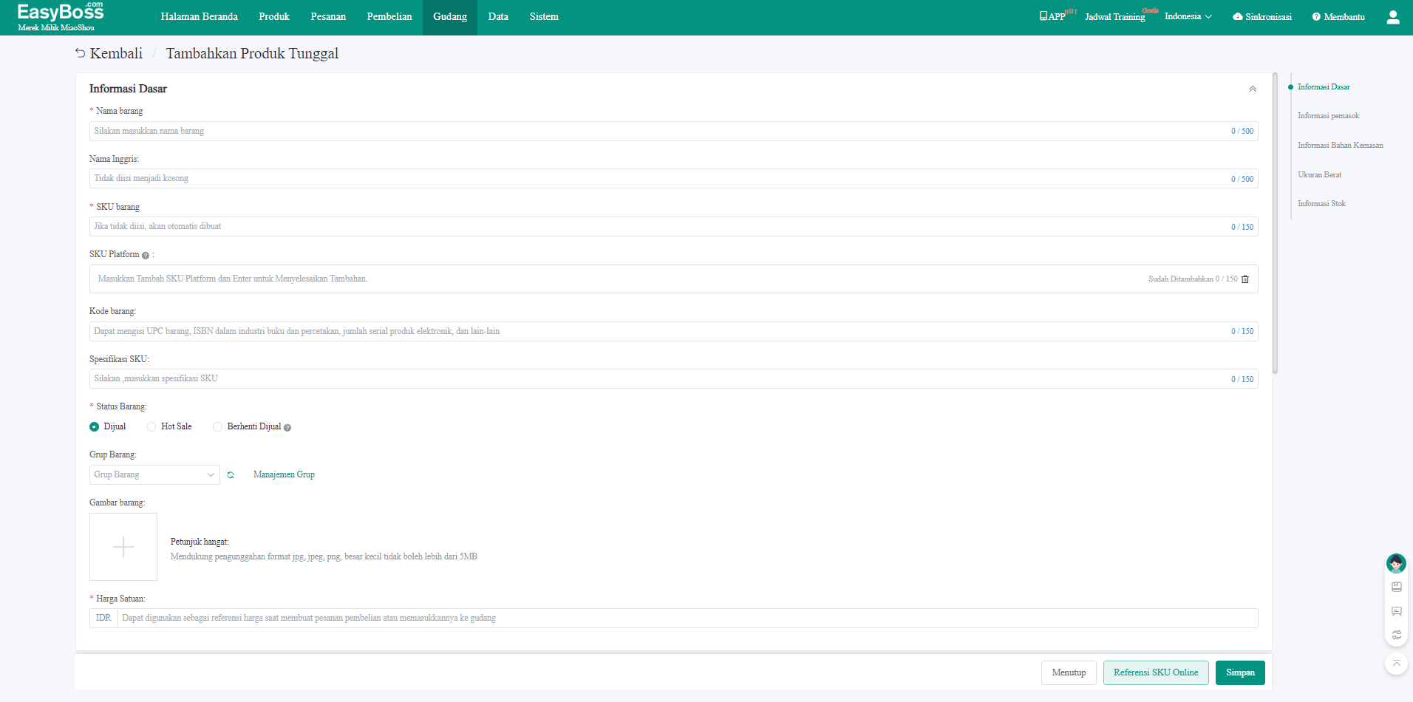Open the Grup Barang dropdown

(154, 474)
